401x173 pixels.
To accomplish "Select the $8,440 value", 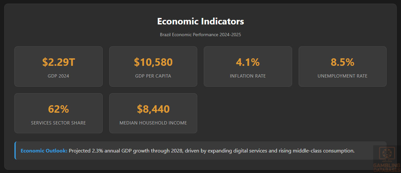I will click(153, 109).
